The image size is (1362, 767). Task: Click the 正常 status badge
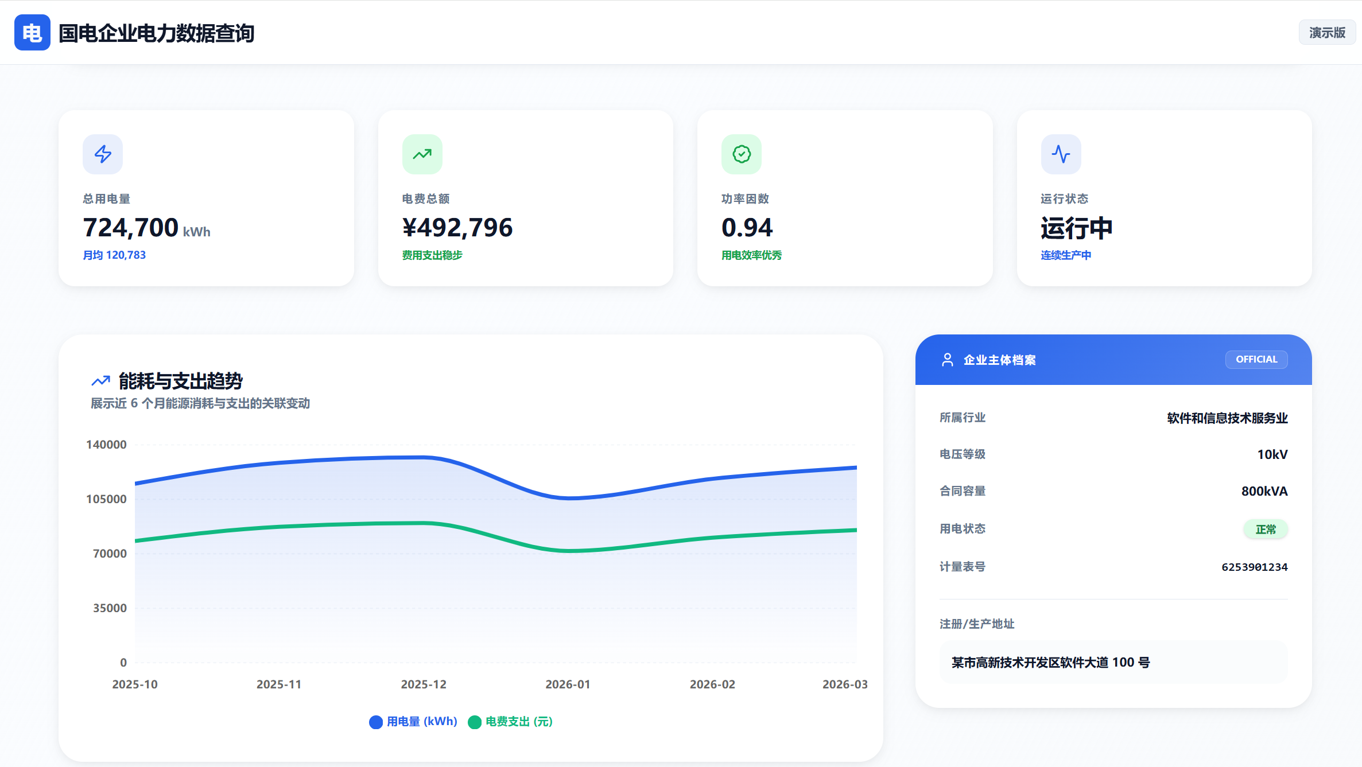1266,529
